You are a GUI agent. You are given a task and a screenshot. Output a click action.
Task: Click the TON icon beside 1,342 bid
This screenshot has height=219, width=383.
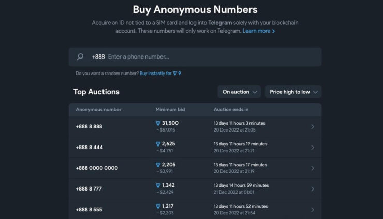158,185
